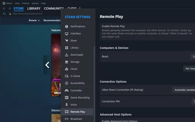
Task: Open Allow Direct Connection dropdown showing Automatic
Action: (184, 90)
